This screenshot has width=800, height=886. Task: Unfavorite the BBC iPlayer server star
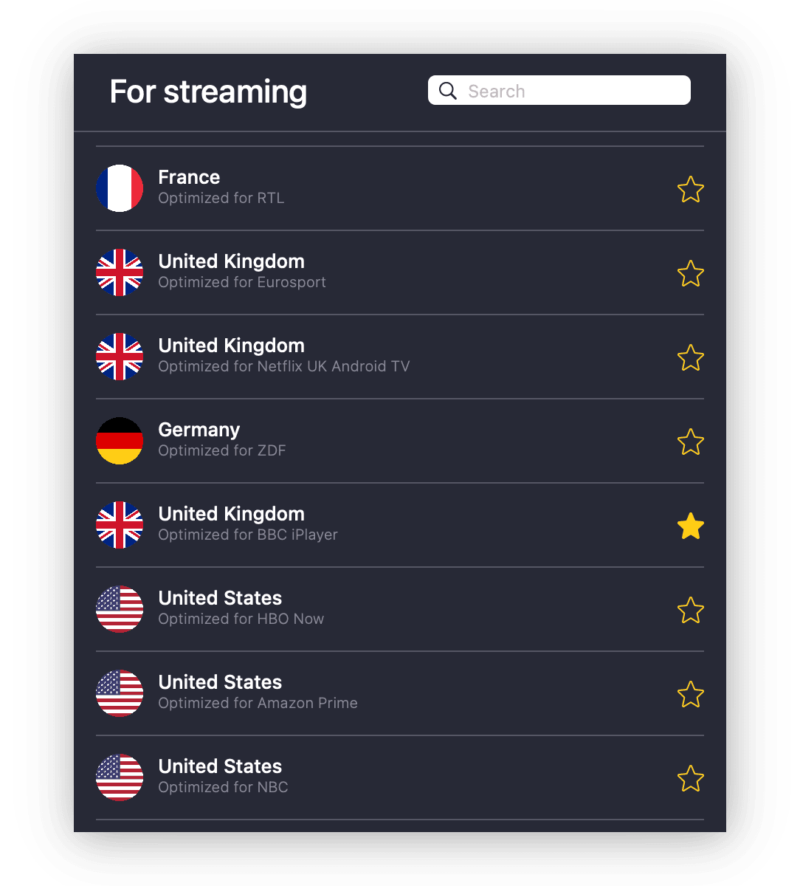[x=691, y=526]
